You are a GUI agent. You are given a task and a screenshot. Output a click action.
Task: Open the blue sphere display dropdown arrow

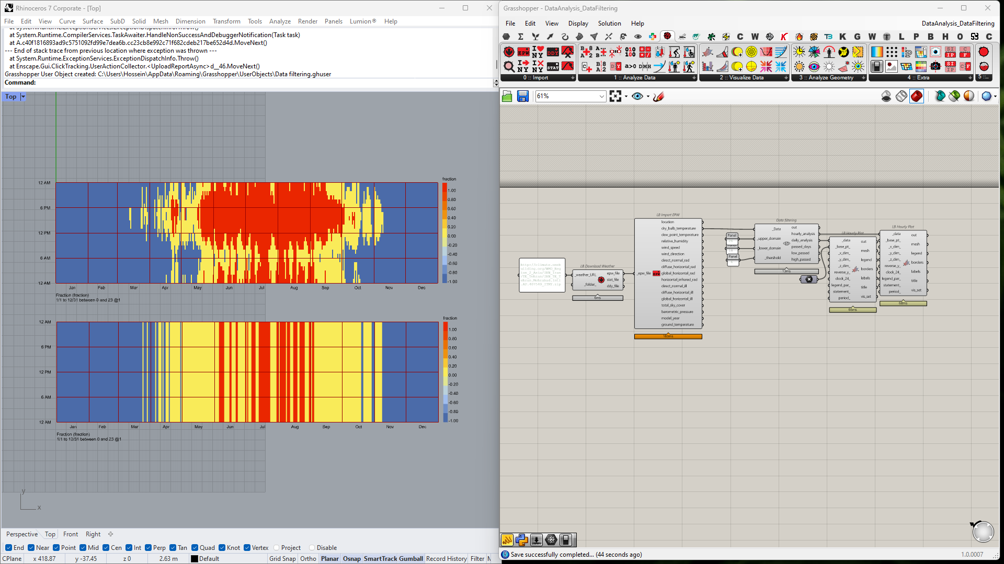pos(995,96)
